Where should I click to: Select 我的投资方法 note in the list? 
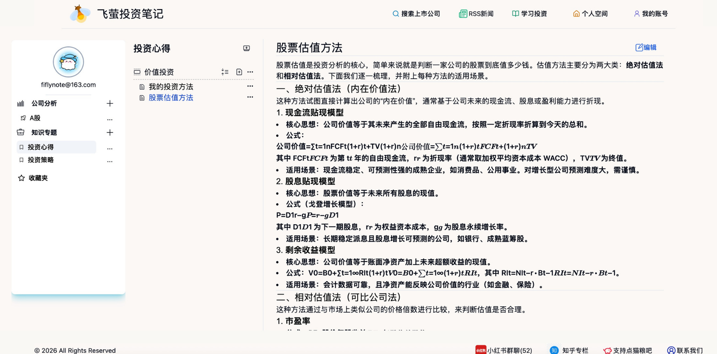coord(171,87)
